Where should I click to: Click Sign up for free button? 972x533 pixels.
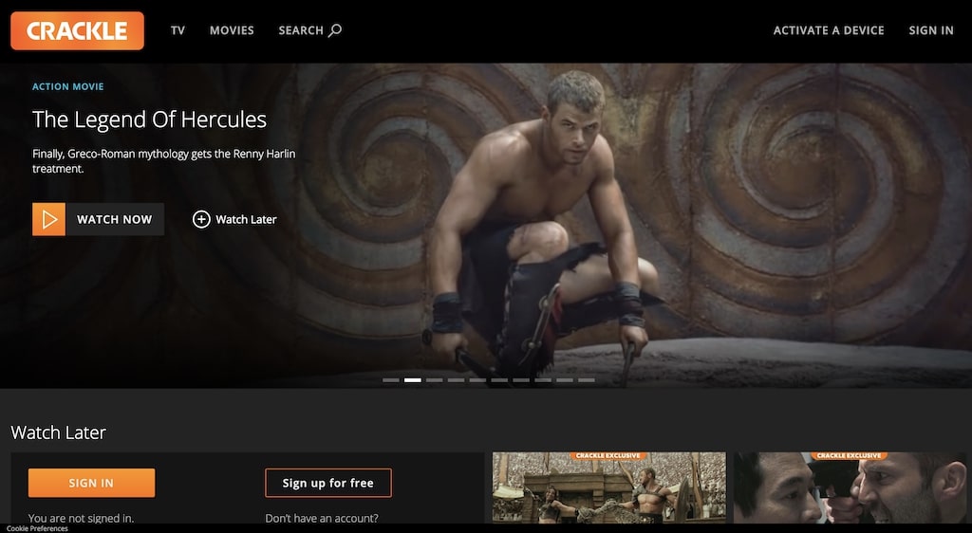328,483
